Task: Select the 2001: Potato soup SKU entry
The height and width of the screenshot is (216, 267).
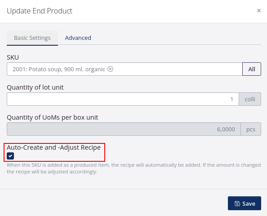Action: 59,69
